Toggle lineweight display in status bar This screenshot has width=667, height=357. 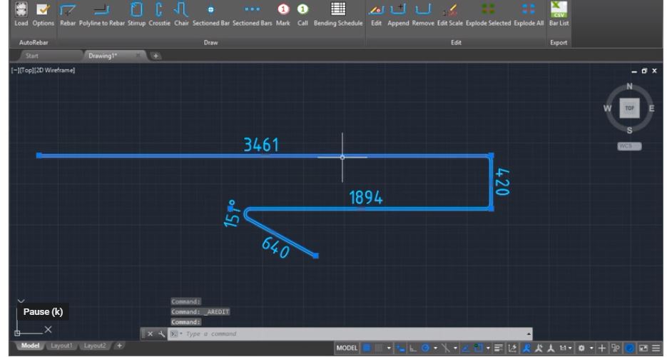coord(499,348)
